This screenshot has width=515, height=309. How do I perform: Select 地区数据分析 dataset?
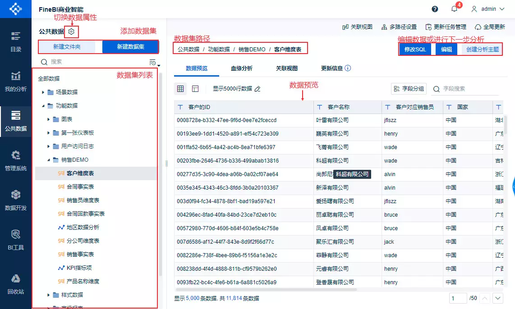click(96, 227)
